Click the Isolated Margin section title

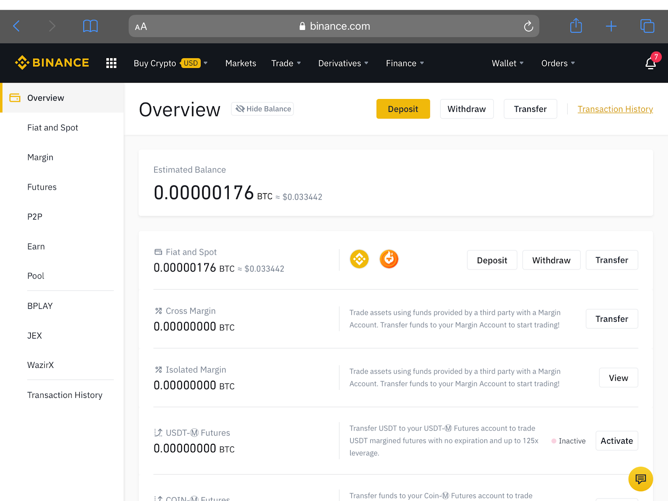(x=196, y=370)
